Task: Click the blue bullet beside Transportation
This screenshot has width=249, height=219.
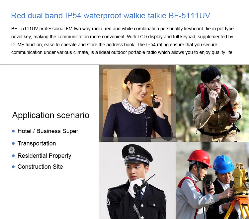Action: [13, 143]
